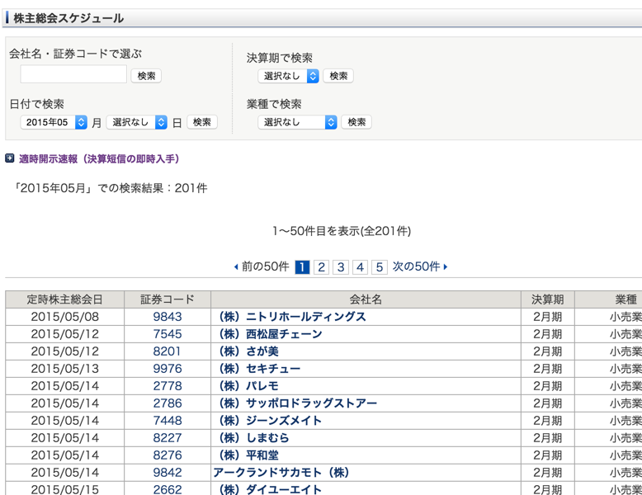Open the 決算期 dropdown
Viewport: 642px width, 495px height.
click(289, 76)
